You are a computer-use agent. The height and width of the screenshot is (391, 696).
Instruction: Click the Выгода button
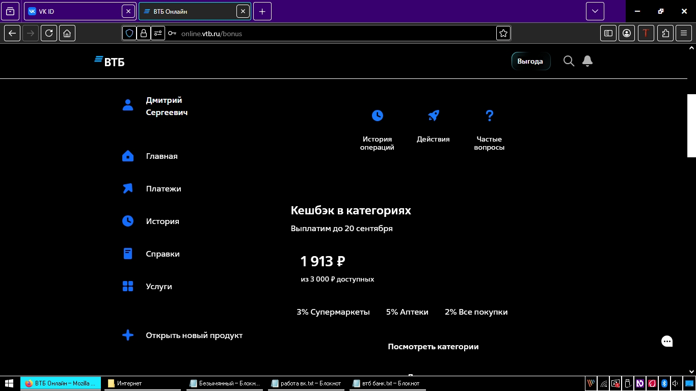click(x=530, y=61)
